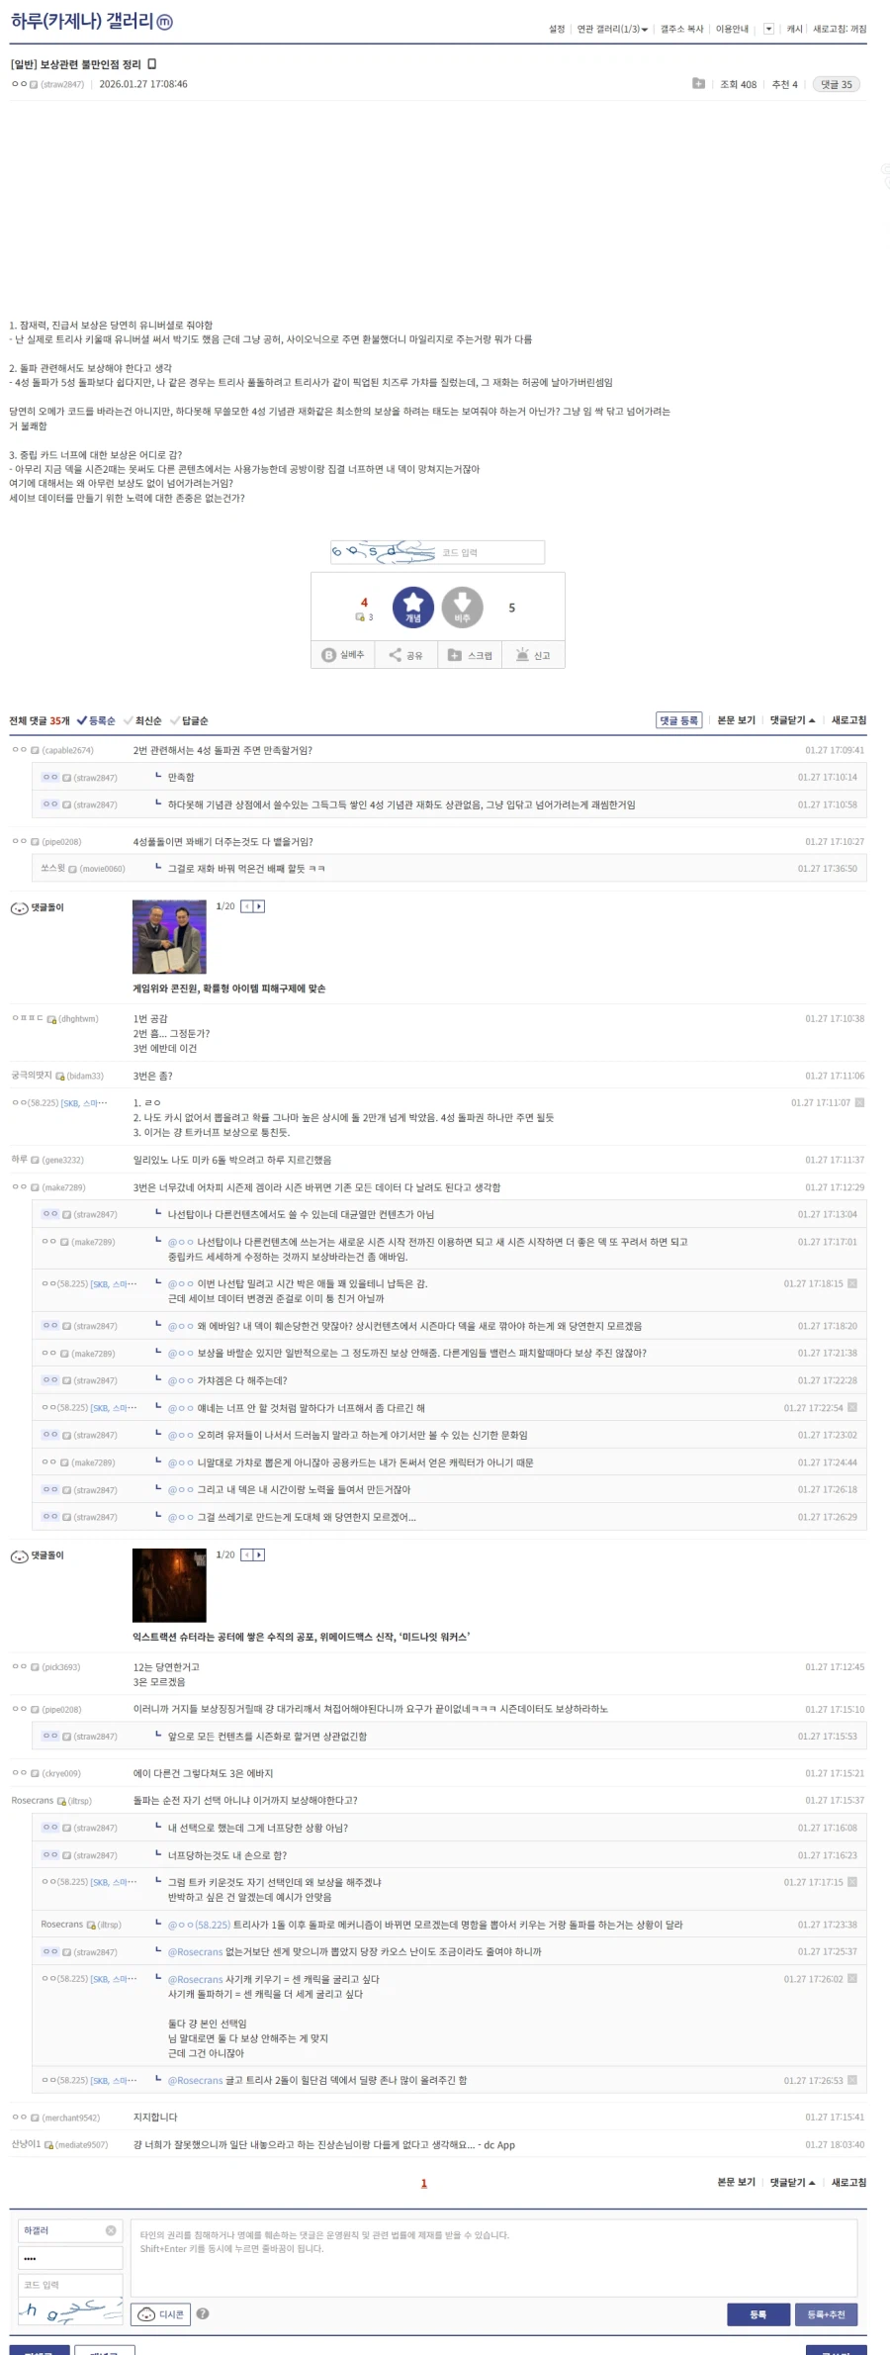890x2355 pixels.
Task: Click the mobile icon beside the post title
Action: [151, 64]
